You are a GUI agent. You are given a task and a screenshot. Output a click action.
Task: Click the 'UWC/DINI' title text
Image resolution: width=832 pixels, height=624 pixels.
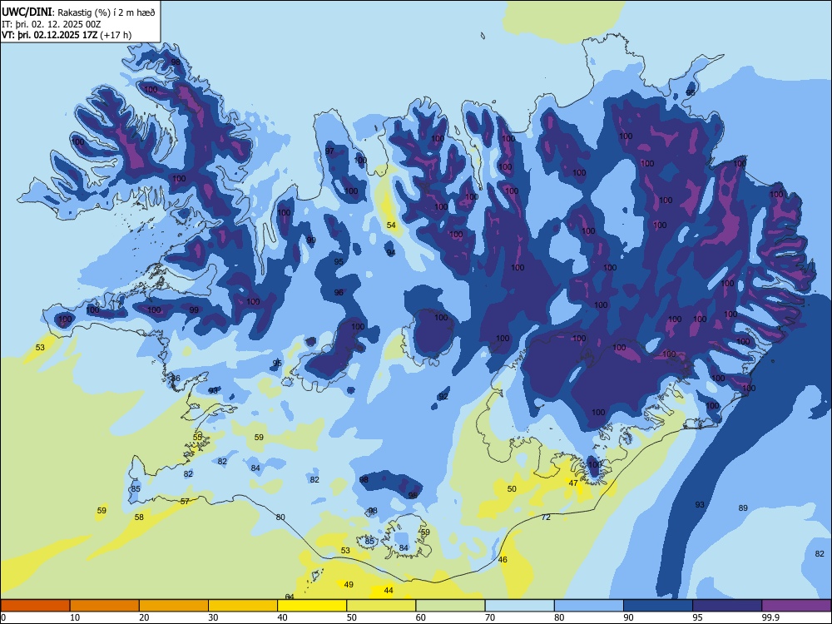(x=27, y=12)
